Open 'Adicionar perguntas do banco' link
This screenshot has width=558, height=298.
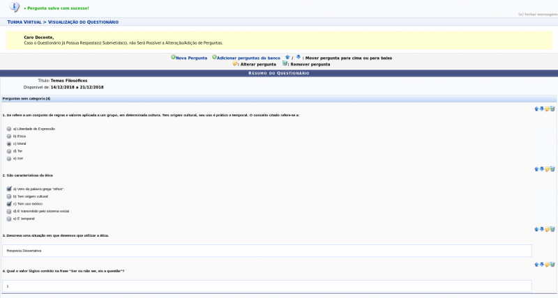(x=246, y=58)
